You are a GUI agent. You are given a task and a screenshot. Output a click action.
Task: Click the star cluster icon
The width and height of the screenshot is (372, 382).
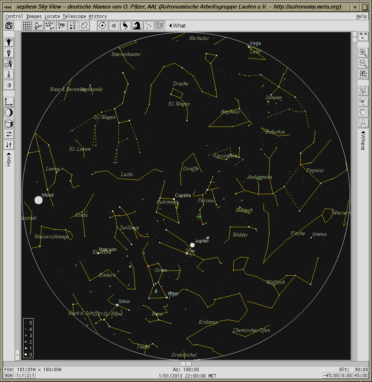(x=114, y=26)
